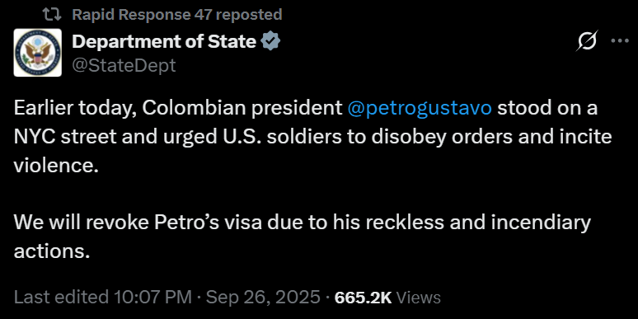Click the Sep 26, 2025 date

(263, 297)
